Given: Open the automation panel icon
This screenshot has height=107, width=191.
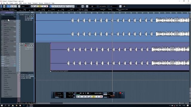Looking at the screenshot, I should tap(19, 6).
